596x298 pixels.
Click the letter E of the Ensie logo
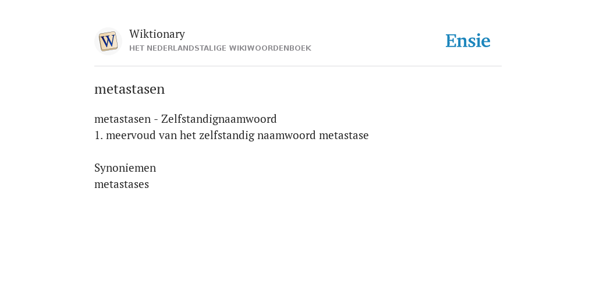451,41
